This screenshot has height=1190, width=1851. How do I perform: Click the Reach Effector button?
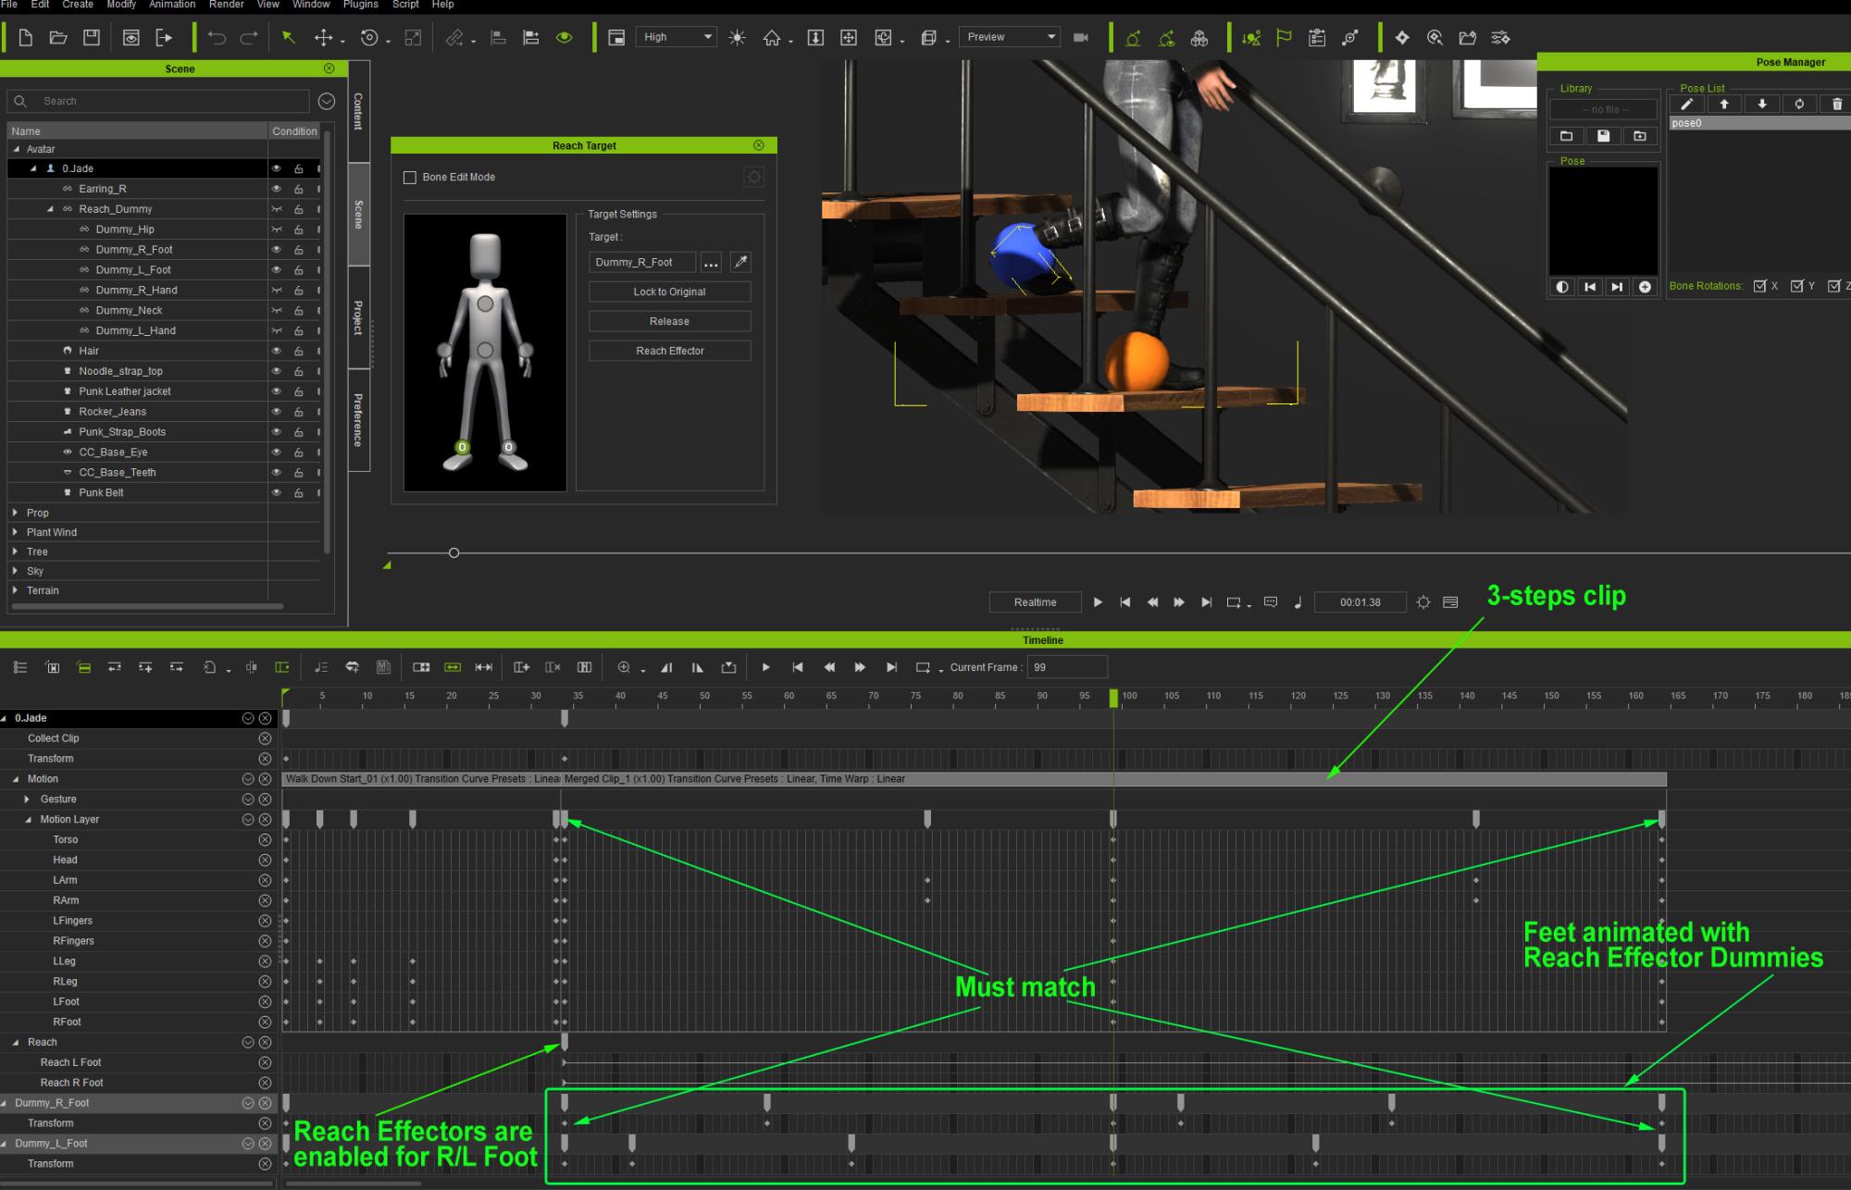pos(669,352)
